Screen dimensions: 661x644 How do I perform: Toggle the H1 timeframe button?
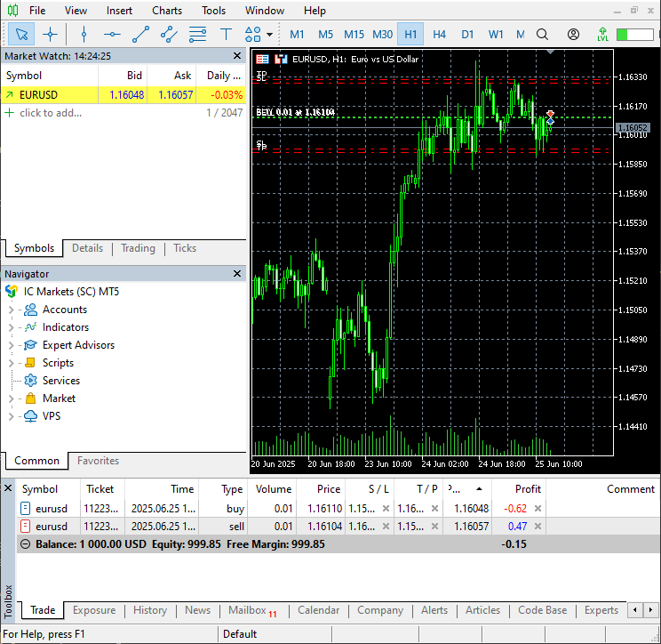click(410, 35)
